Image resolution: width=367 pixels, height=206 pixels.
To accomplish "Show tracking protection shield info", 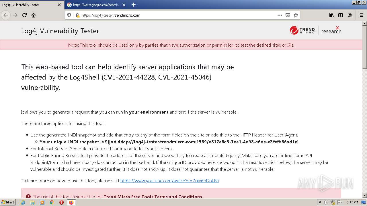I will (69, 15).
